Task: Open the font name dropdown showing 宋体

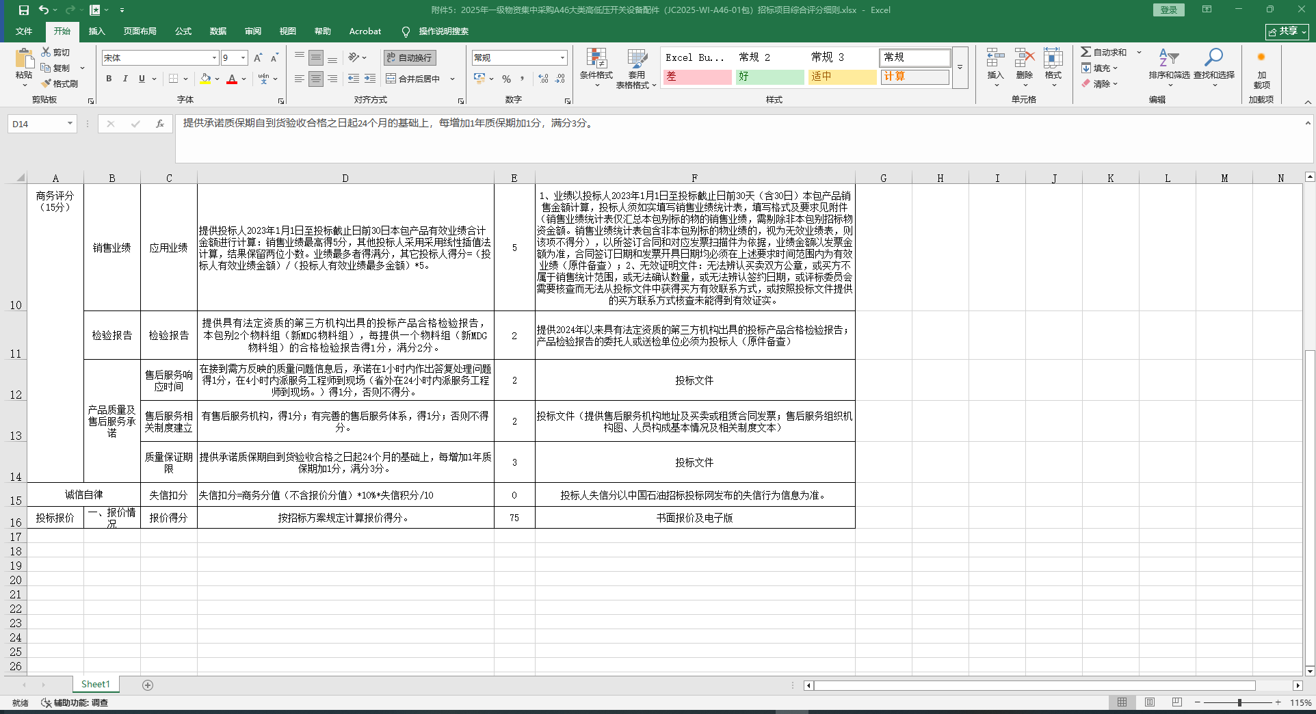Action: point(214,58)
